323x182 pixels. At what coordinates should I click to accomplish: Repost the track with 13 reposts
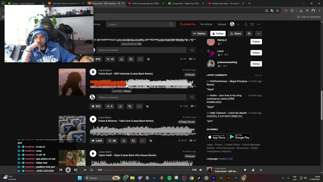110,59
